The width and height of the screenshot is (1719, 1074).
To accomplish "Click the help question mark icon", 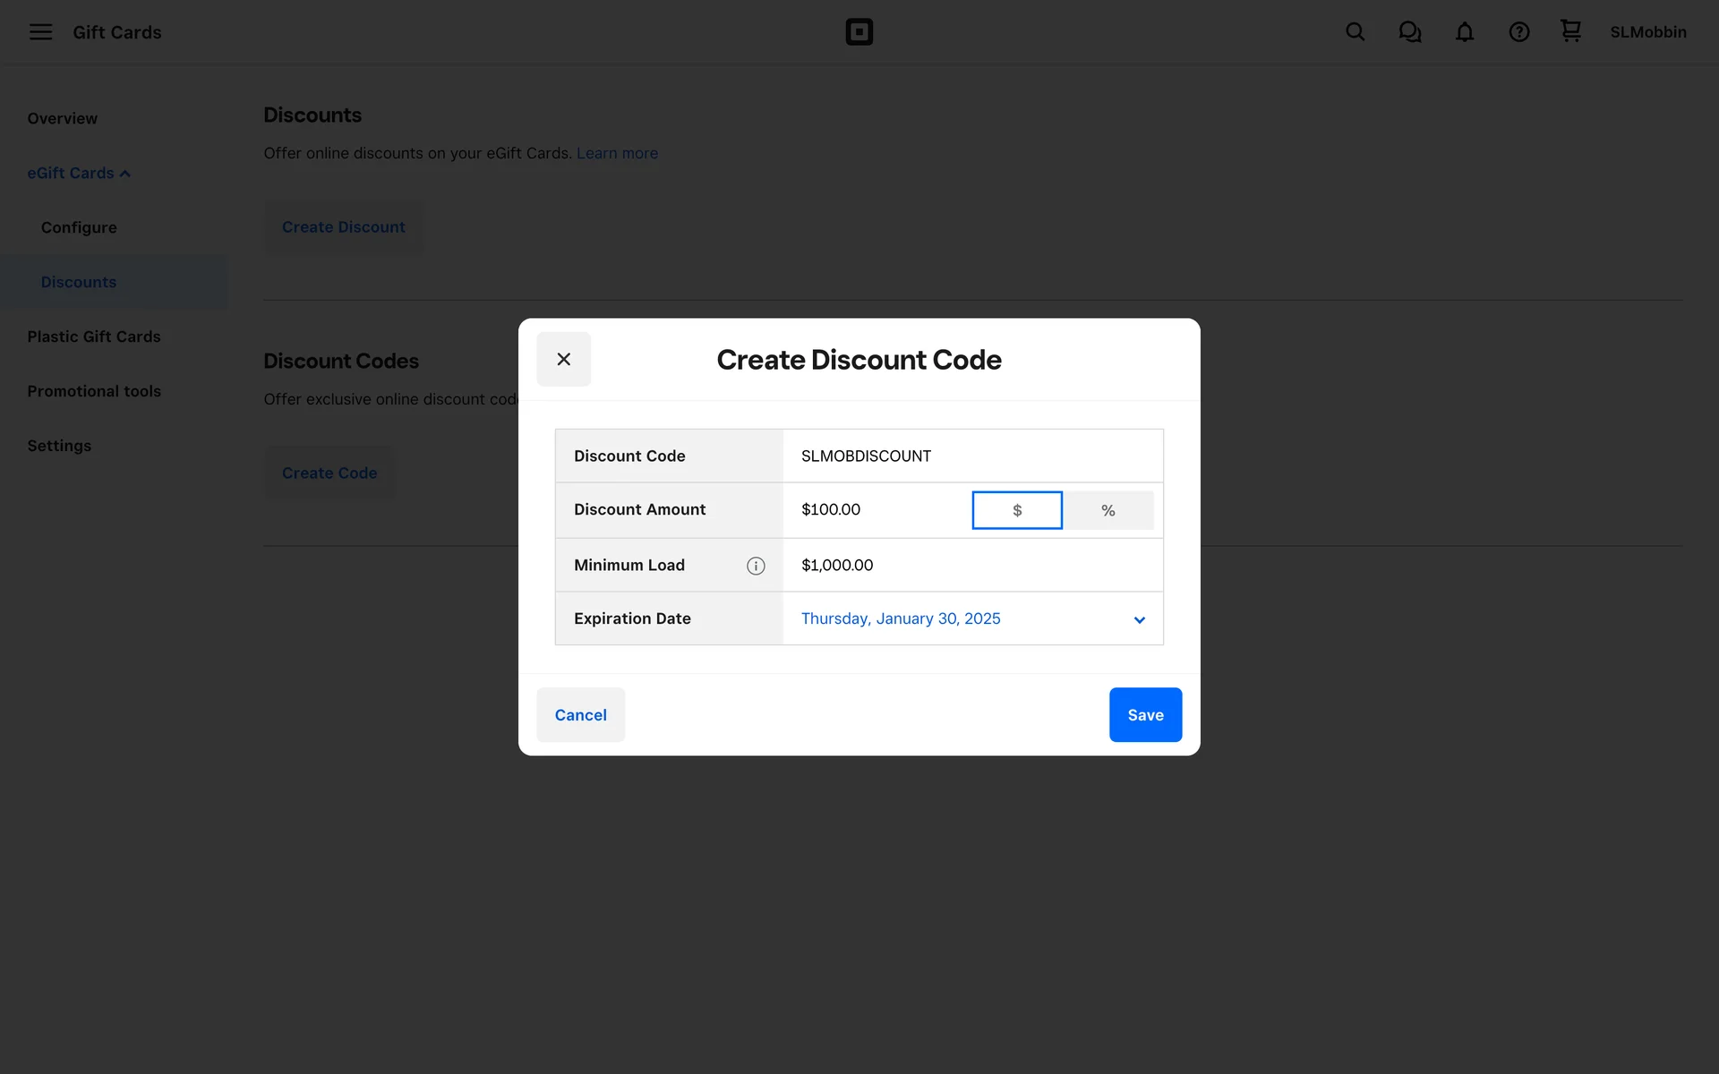I will coord(1518,32).
